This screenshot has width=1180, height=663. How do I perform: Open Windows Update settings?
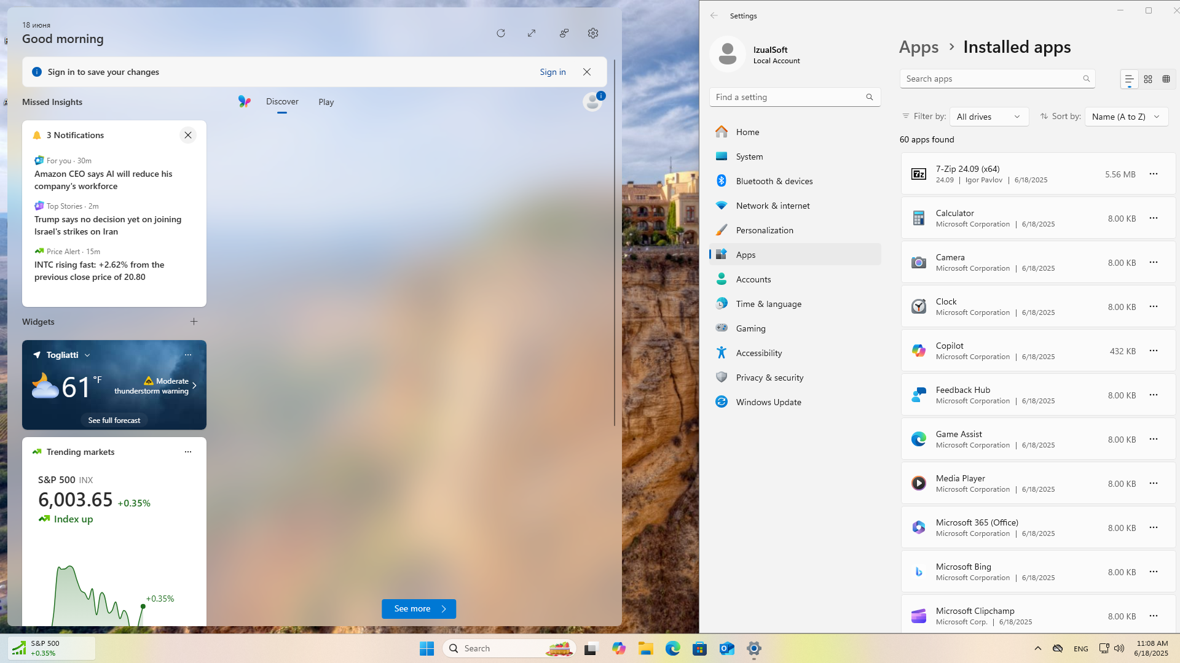pos(795,402)
